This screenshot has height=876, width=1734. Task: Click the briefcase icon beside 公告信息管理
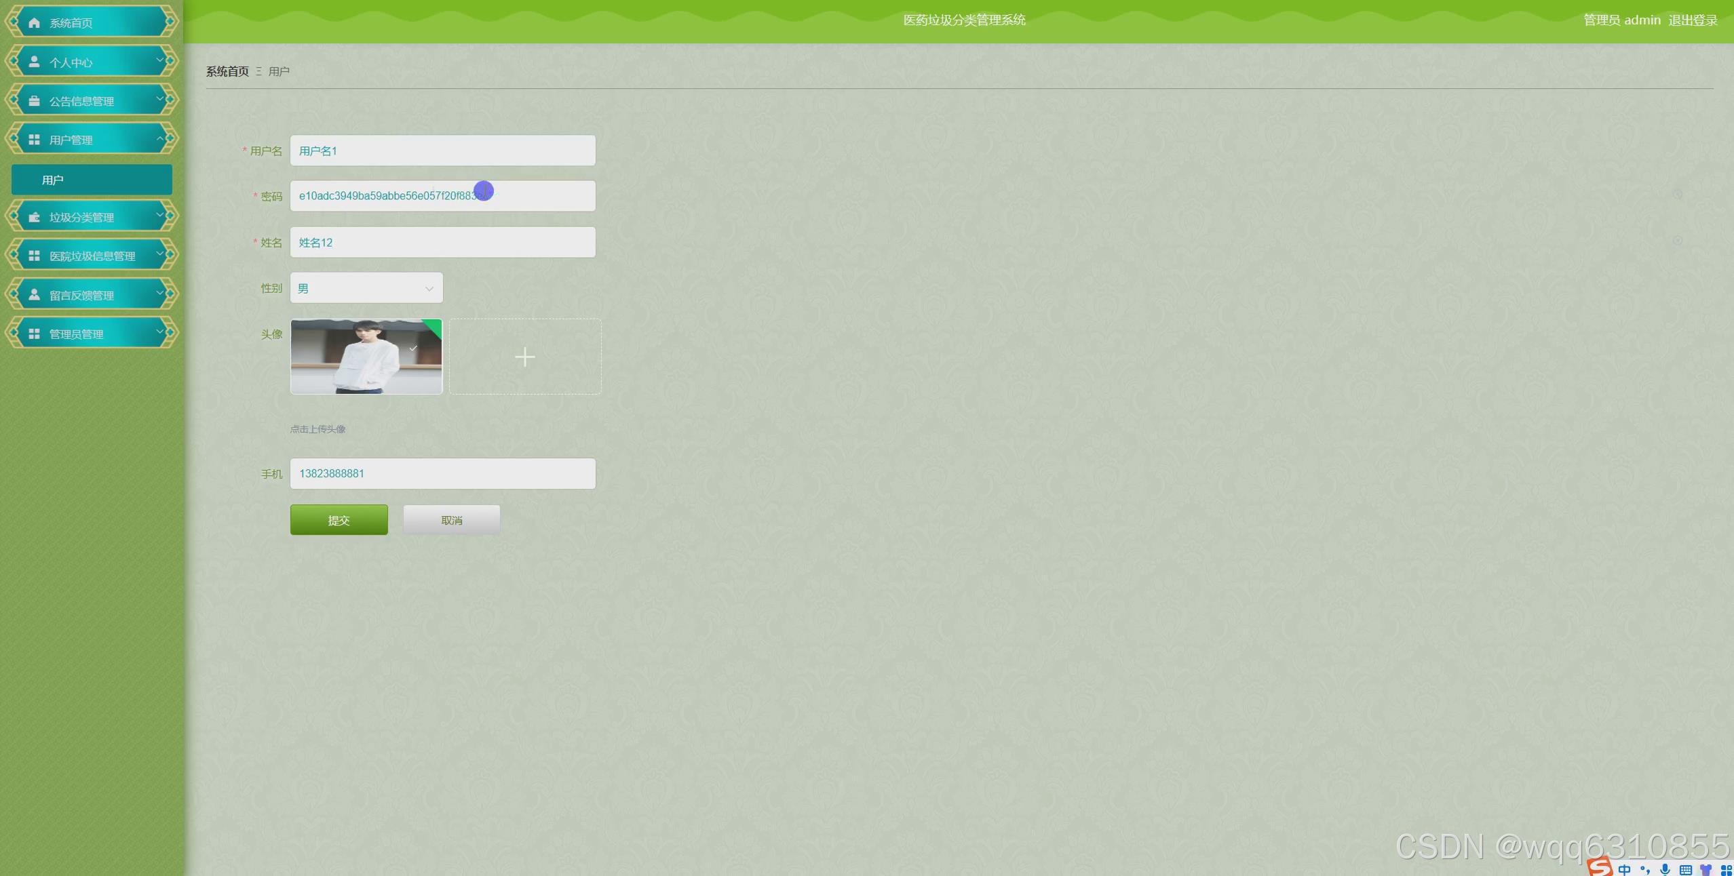click(x=34, y=100)
